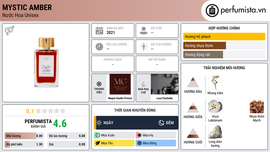
Task: Click the Phong cách card
Action: 113,64
